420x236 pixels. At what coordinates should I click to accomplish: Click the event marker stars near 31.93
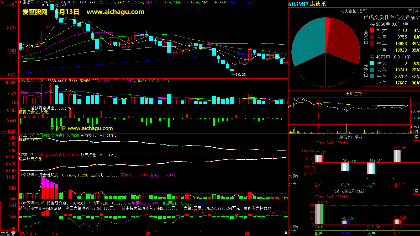pos(45,5)
